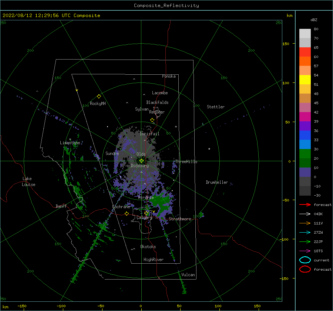Click the 'Didsbury' map label

(139, 166)
